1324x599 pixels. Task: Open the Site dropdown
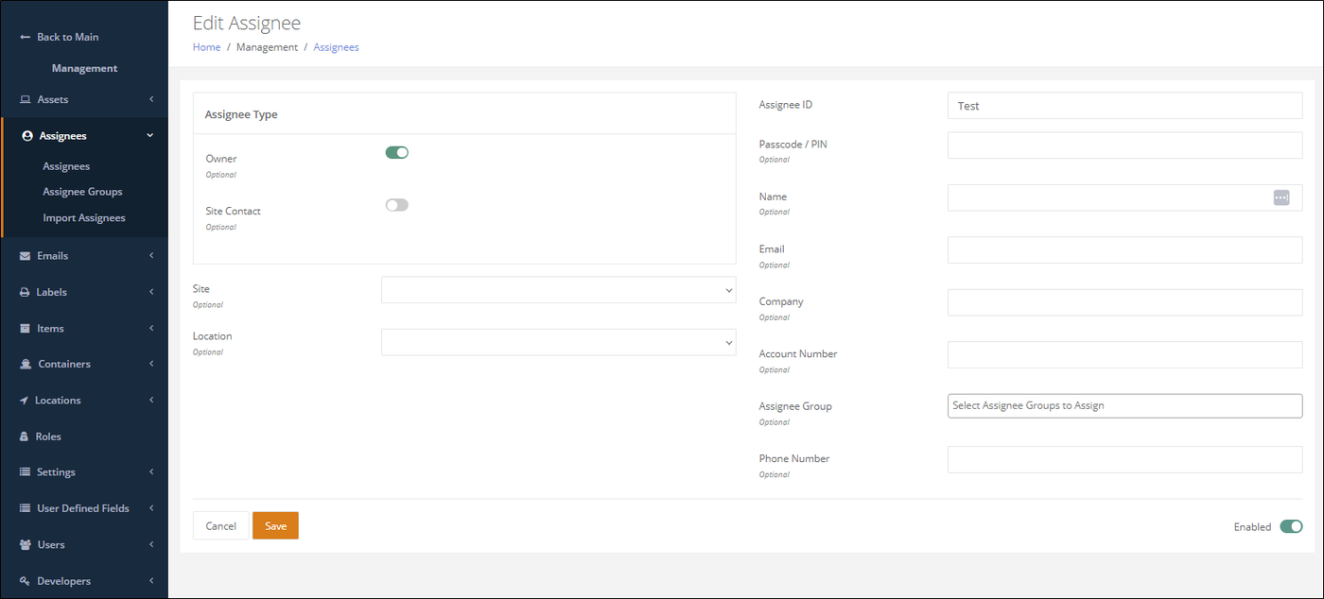(559, 290)
